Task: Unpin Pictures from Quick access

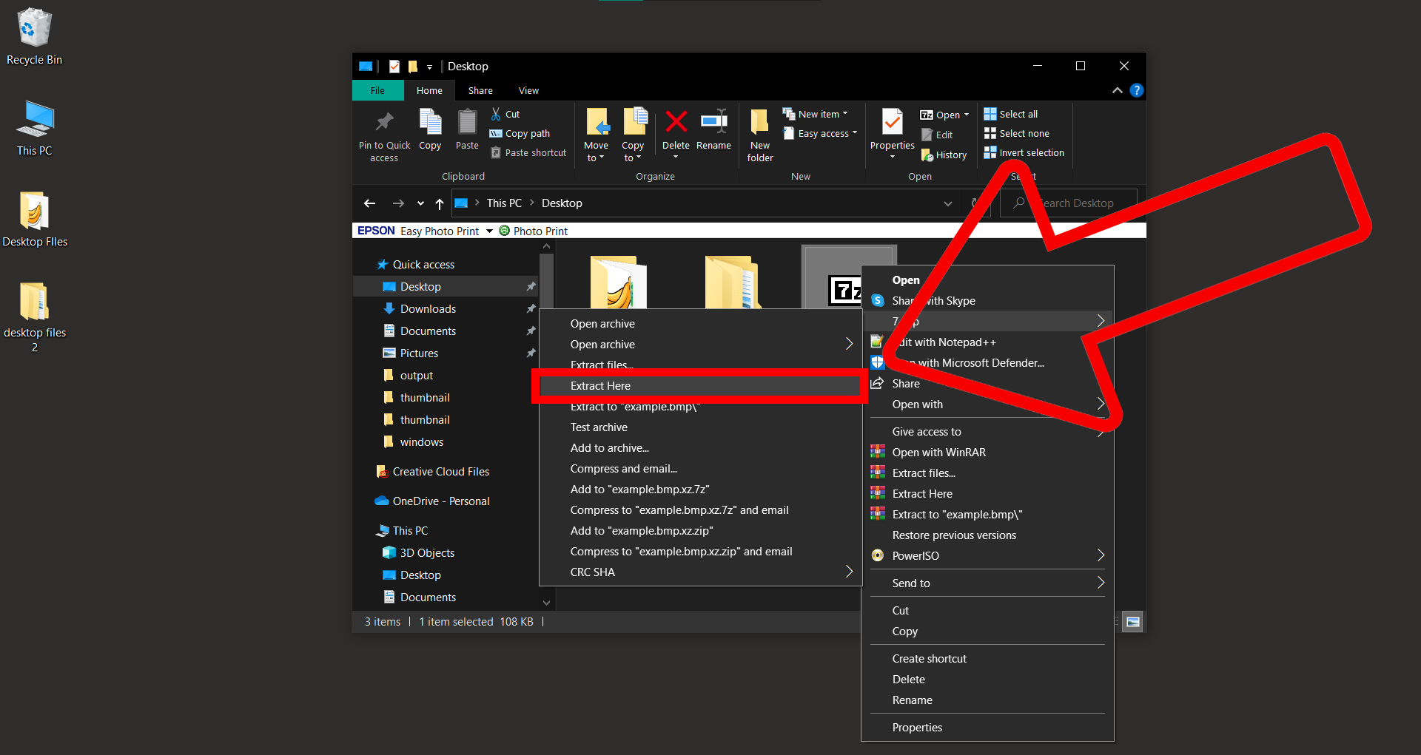Action: click(531, 353)
